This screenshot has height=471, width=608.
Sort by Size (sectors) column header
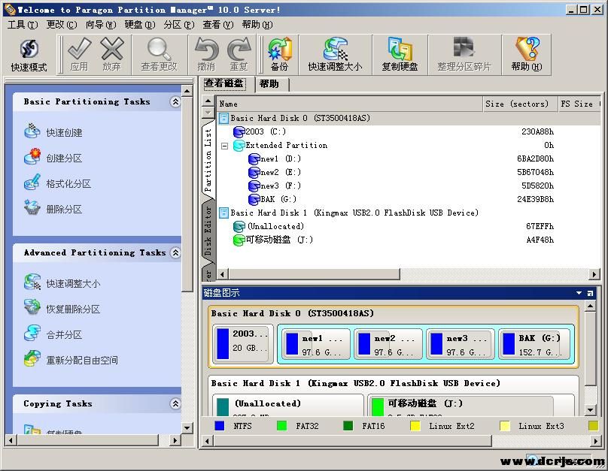coord(521,104)
